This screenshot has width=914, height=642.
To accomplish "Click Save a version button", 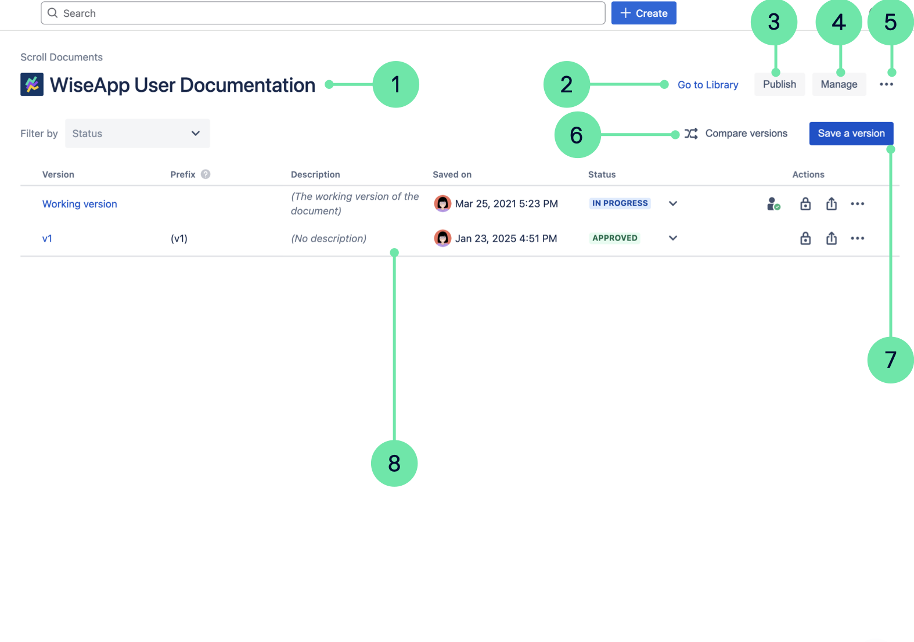I will [851, 134].
